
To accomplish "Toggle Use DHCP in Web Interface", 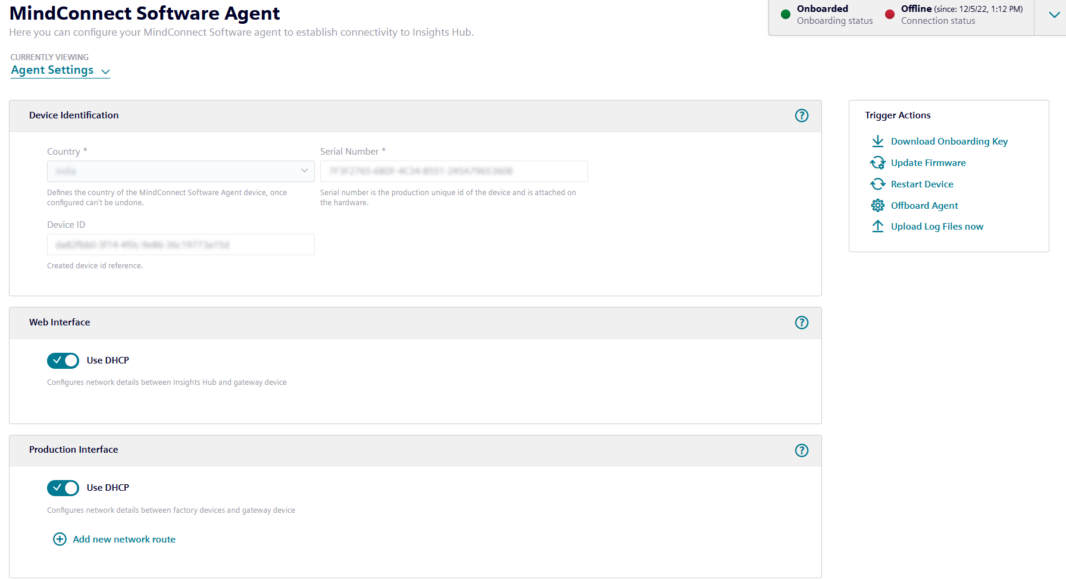I will click(x=63, y=360).
